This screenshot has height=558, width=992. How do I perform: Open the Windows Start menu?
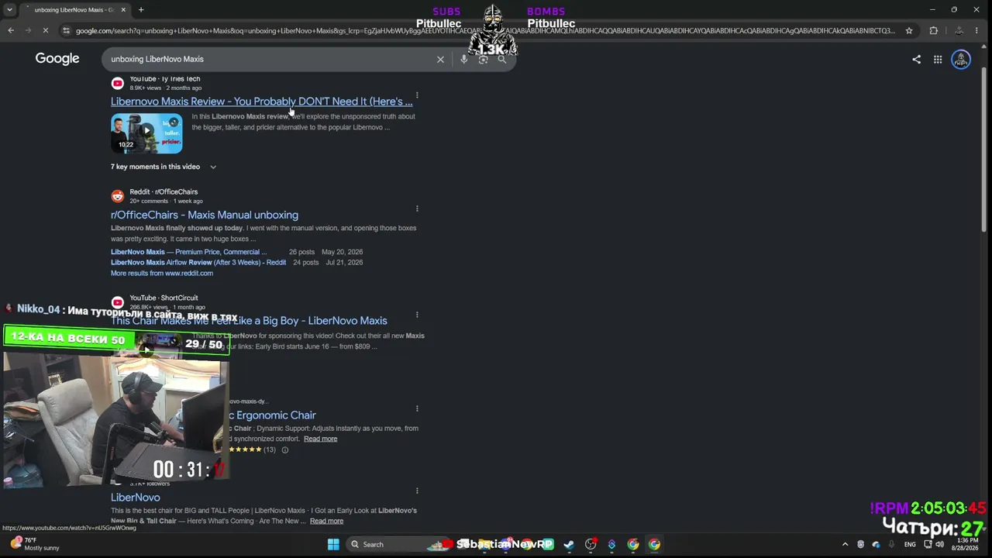point(333,544)
